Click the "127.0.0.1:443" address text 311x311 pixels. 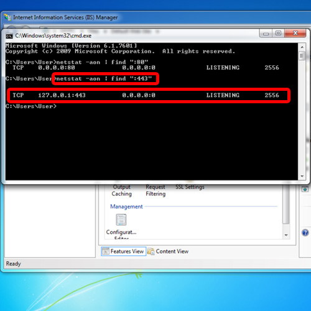coord(62,95)
